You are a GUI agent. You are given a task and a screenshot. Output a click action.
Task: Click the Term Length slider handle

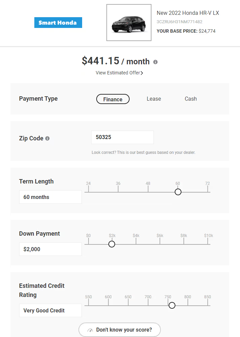[178, 192]
